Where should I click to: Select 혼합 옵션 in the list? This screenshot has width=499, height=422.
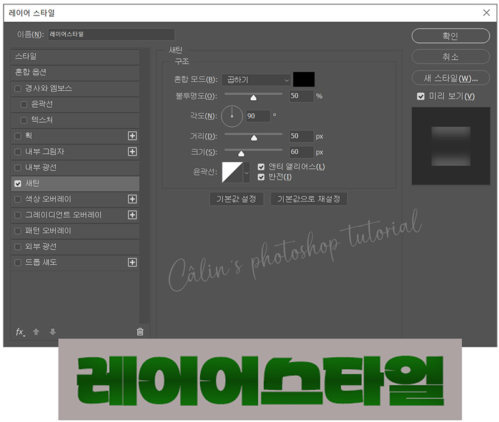tap(75, 72)
